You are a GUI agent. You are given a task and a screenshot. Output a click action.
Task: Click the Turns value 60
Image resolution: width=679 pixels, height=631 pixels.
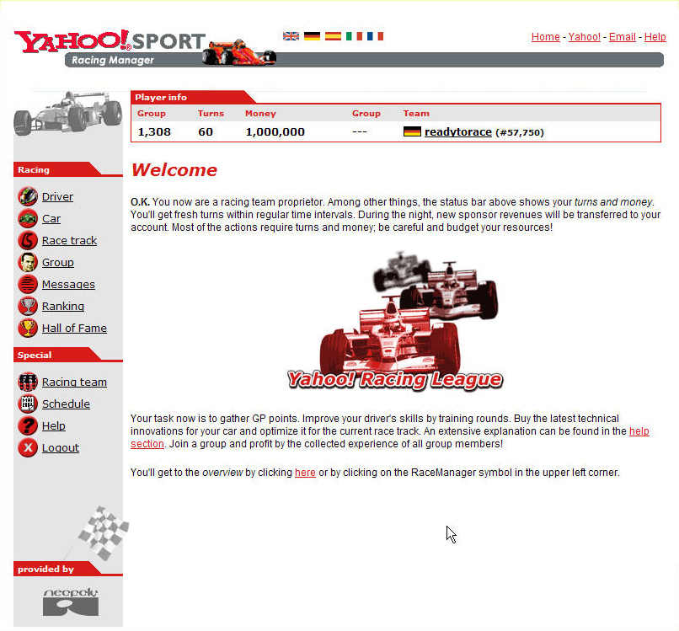click(206, 132)
